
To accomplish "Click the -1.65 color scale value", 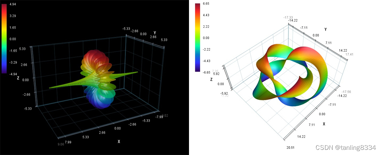I will (13, 51).
